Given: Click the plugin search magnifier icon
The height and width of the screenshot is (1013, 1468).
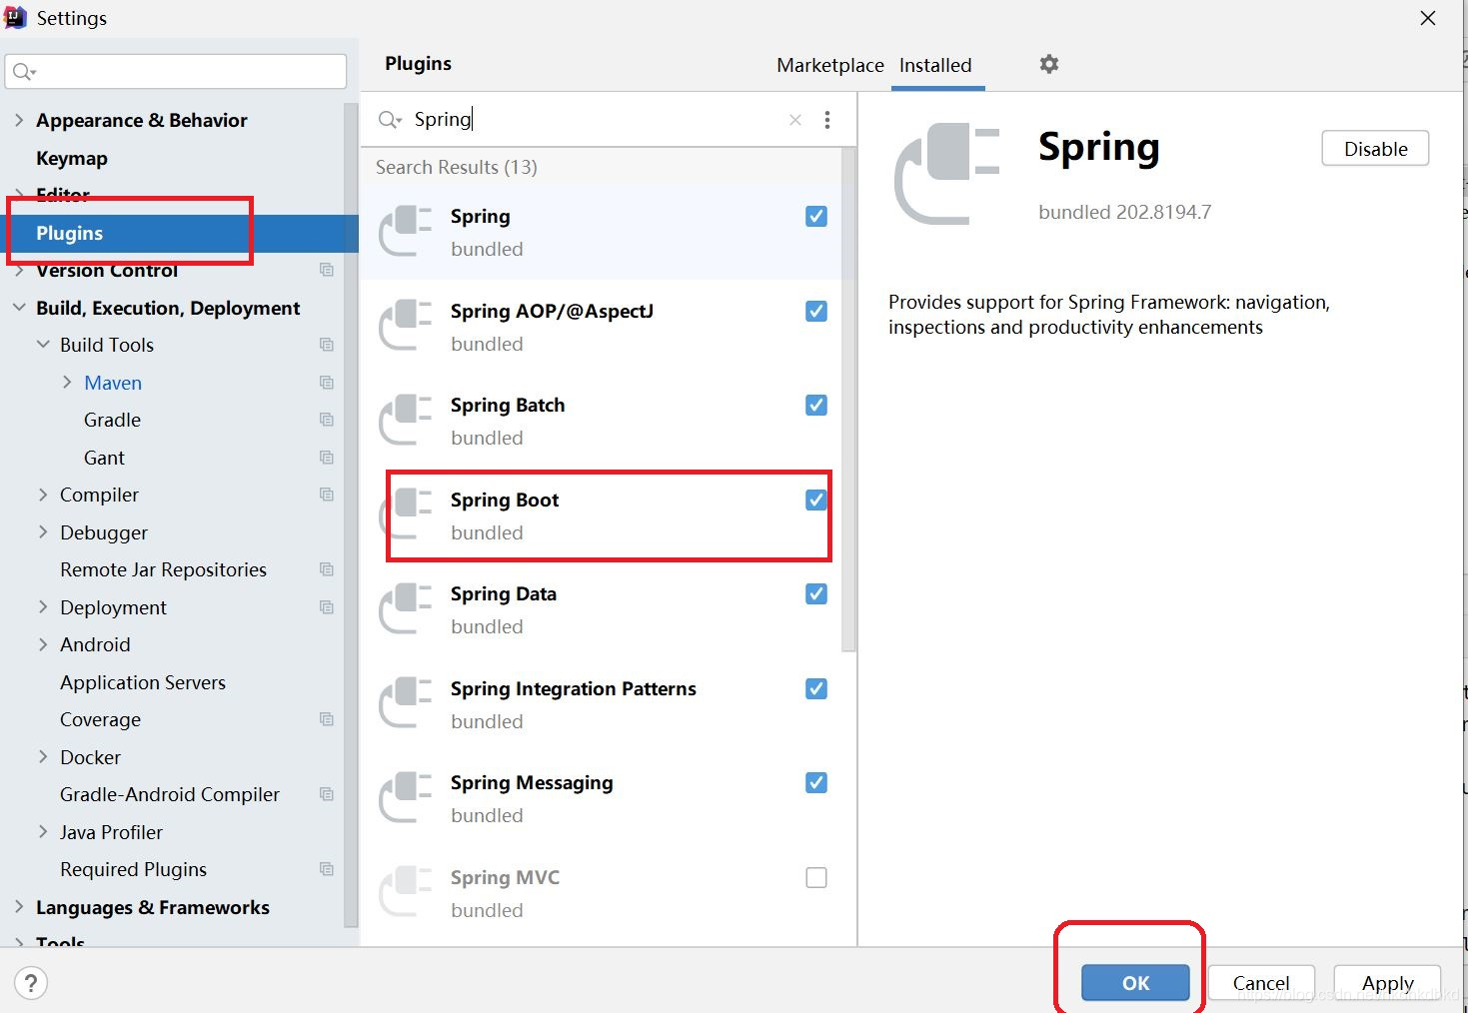Looking at the screenshot, I should coord(389,120).
